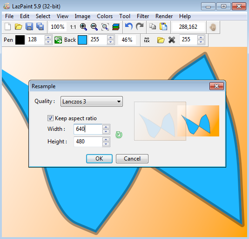Cancel the Resample dialog

132,159
